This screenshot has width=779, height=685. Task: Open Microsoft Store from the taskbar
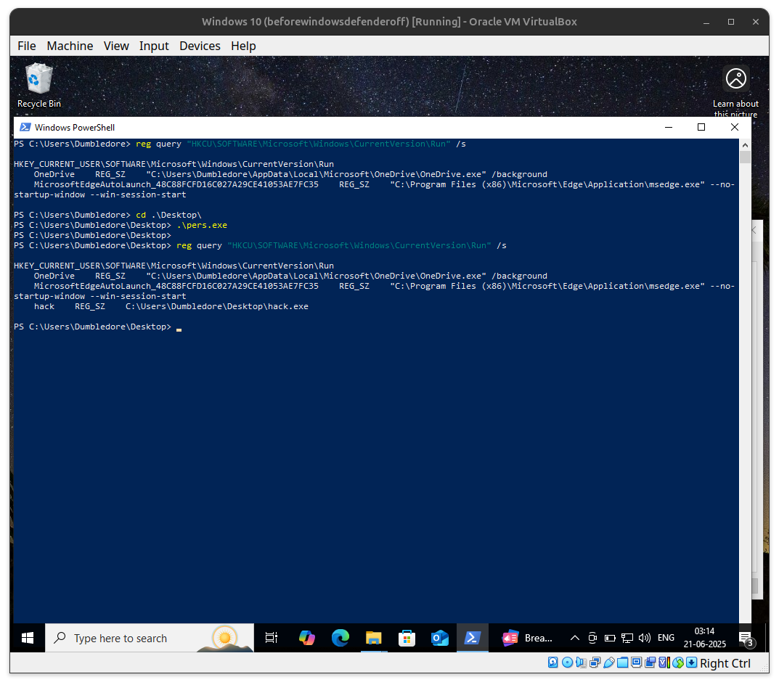407,638
